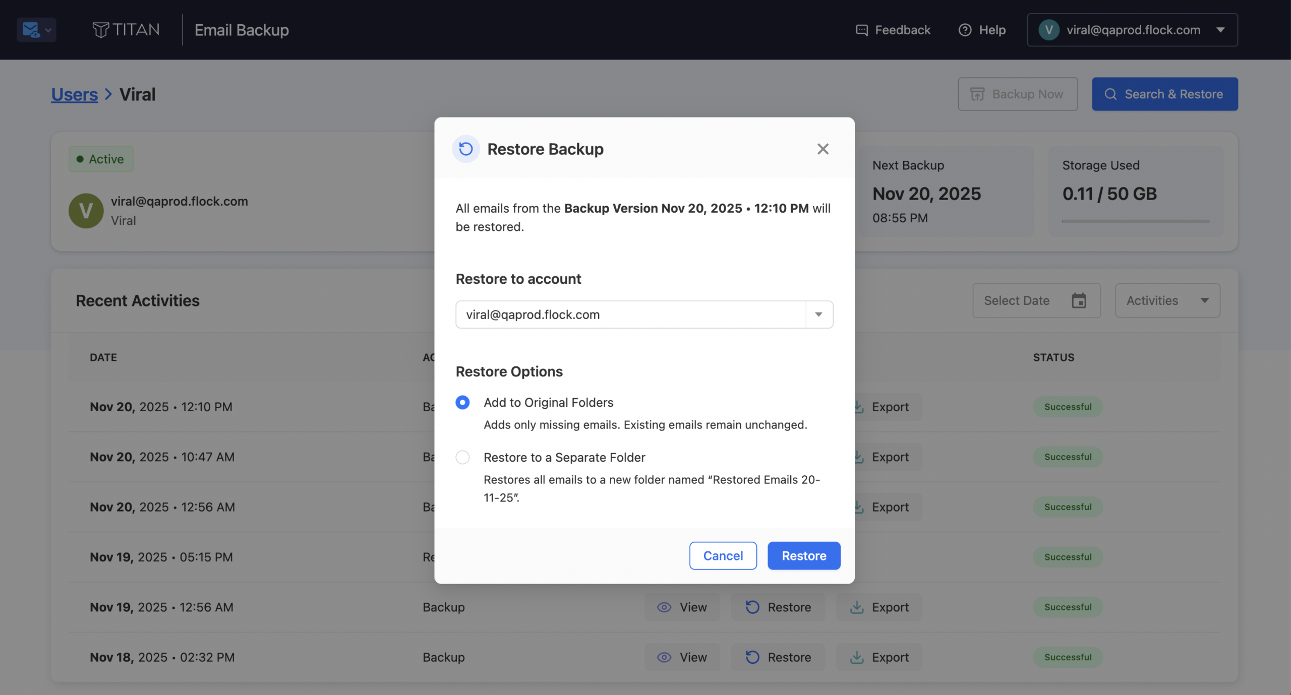Open the Activities filter dropdown
This screenshot has height=695, width=1291.
coord(1167,300)
